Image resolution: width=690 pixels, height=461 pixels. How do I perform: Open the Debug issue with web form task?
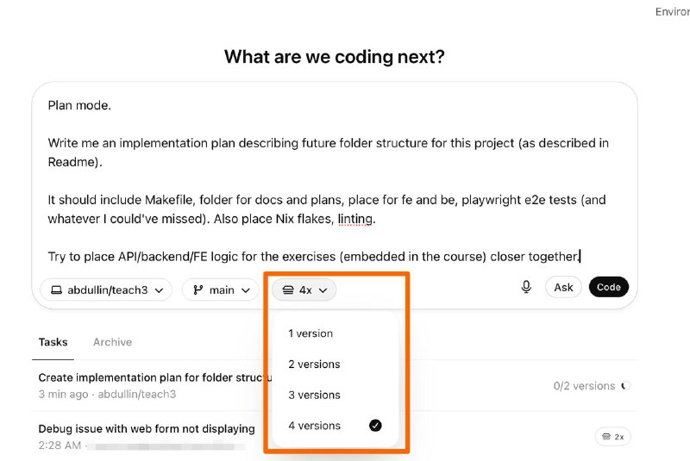click(147, 428)
